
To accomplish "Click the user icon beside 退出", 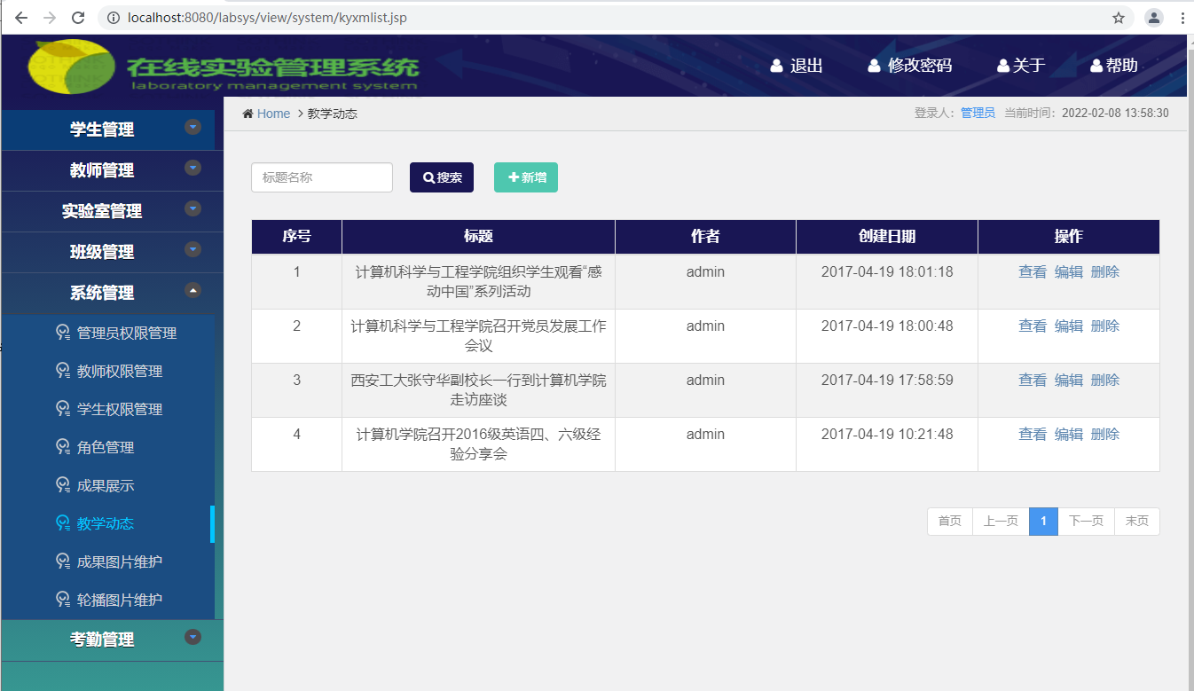I will 777,66.
